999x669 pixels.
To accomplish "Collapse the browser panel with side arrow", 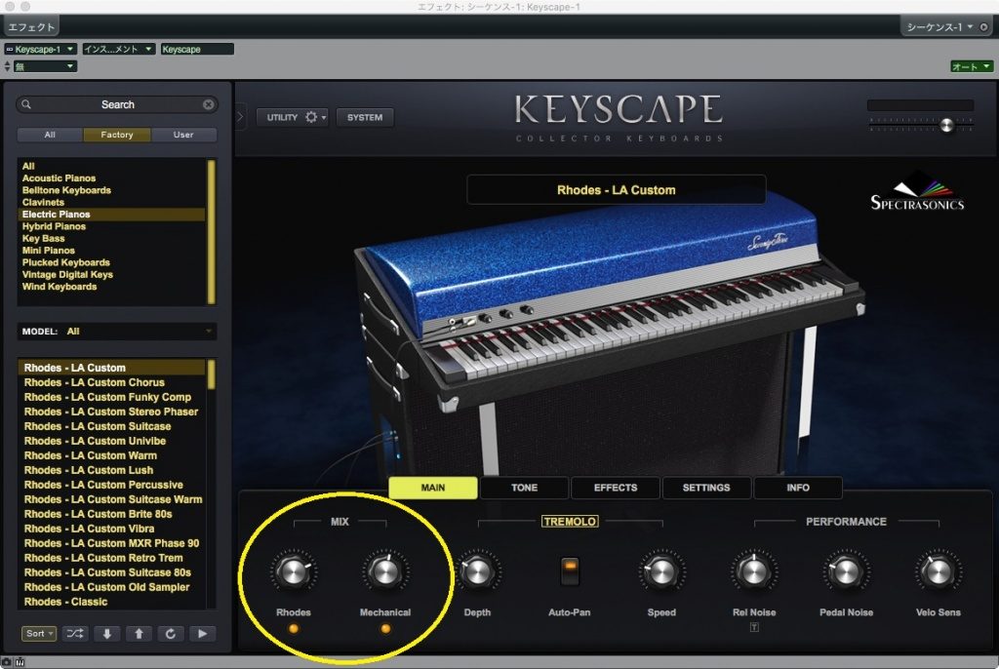I will pos(240,117).
